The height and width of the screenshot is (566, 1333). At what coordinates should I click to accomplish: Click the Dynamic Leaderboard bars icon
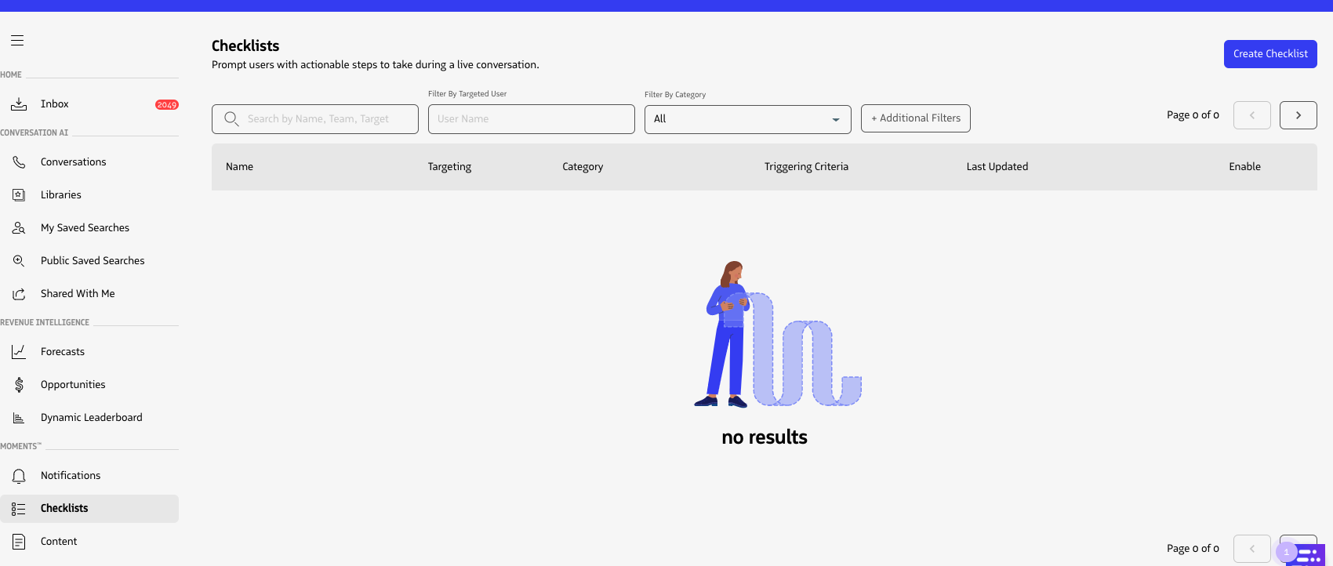coord(19,418)
